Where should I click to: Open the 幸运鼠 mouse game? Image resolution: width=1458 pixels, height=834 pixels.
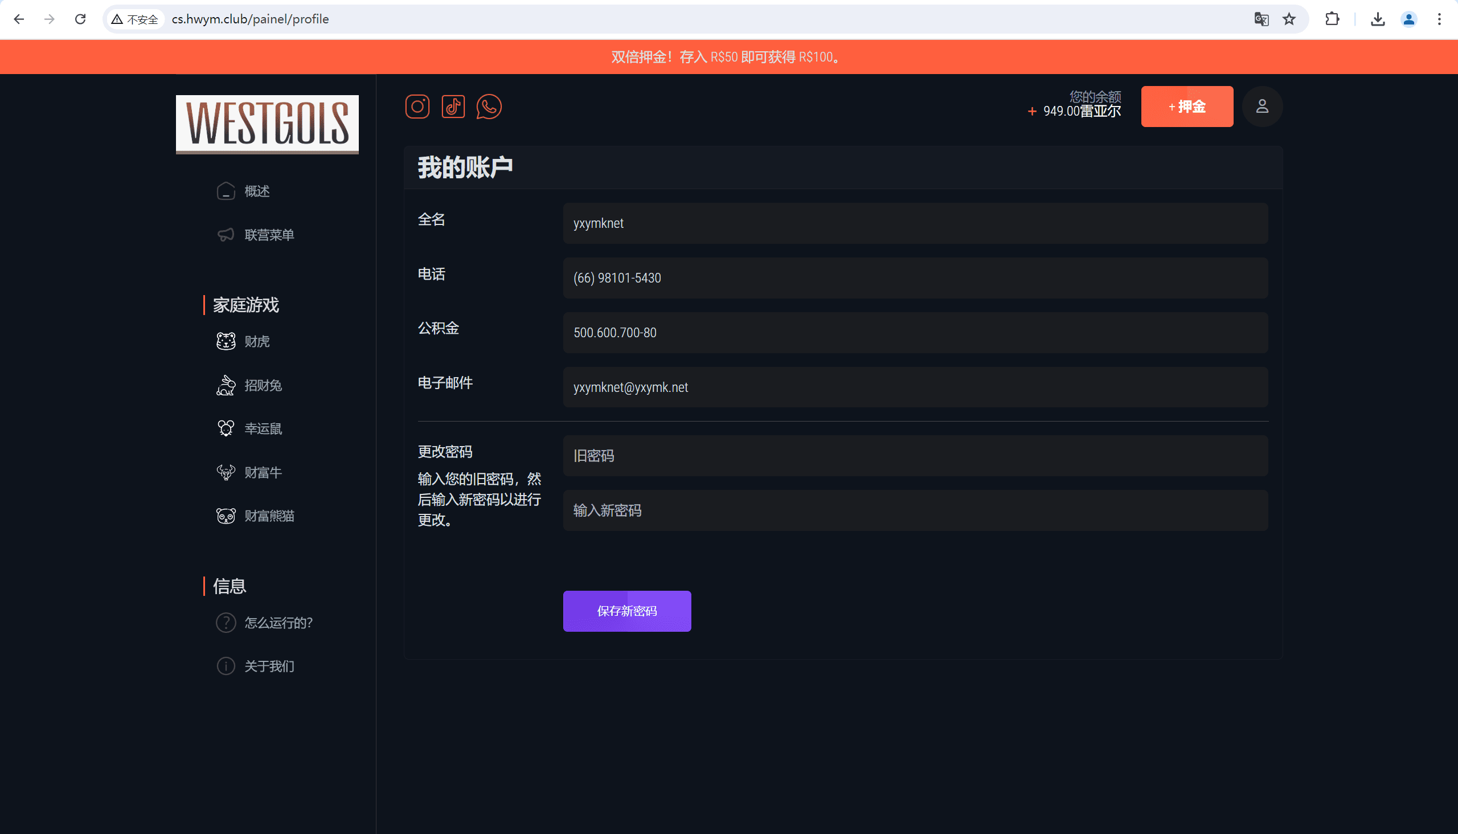pos(263,428)
